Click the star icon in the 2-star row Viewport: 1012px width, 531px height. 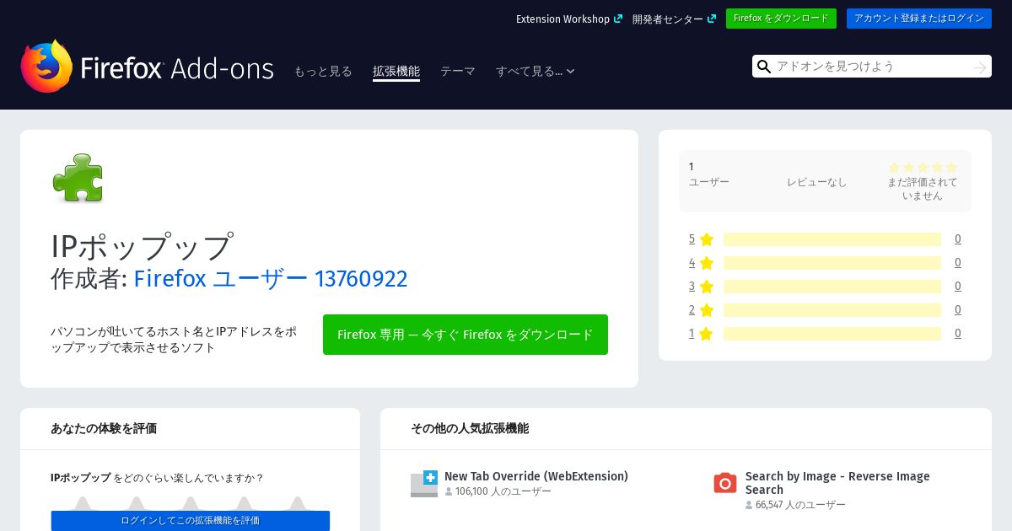click(707, 310)
